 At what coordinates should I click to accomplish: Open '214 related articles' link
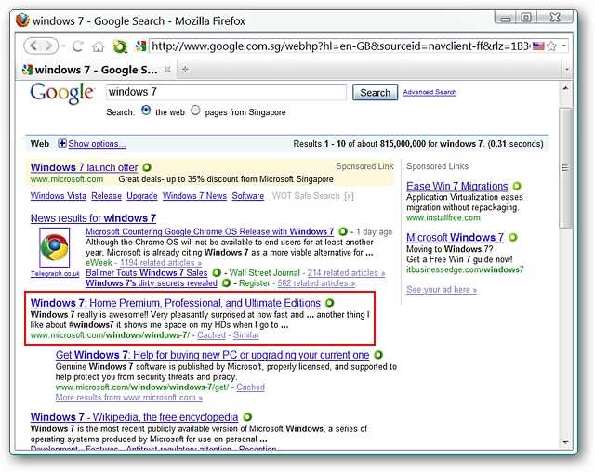coord(346,273)
